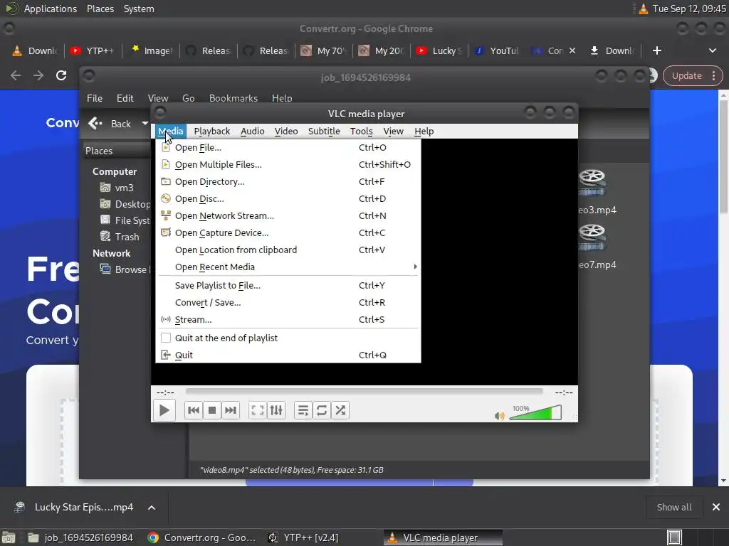Expand the Back history dropdown arrow
This screenshot has height=546, width=729.
(x=145, y=124)
